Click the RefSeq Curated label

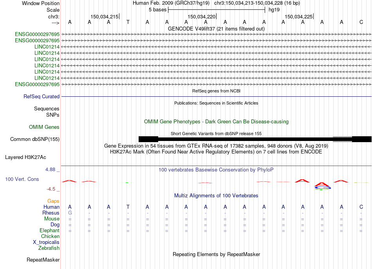pos(42,97)
